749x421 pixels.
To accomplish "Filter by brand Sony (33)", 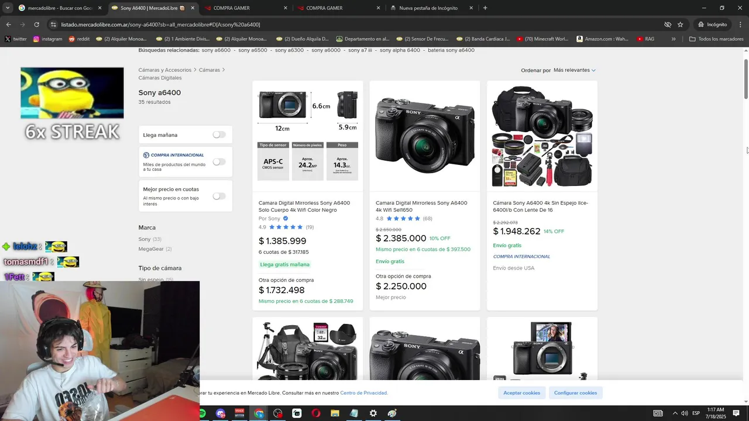I will coord(150,239).
